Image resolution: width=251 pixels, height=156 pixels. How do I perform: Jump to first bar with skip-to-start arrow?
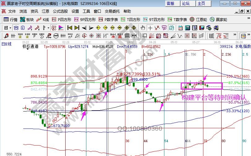[x=70, y=28]
